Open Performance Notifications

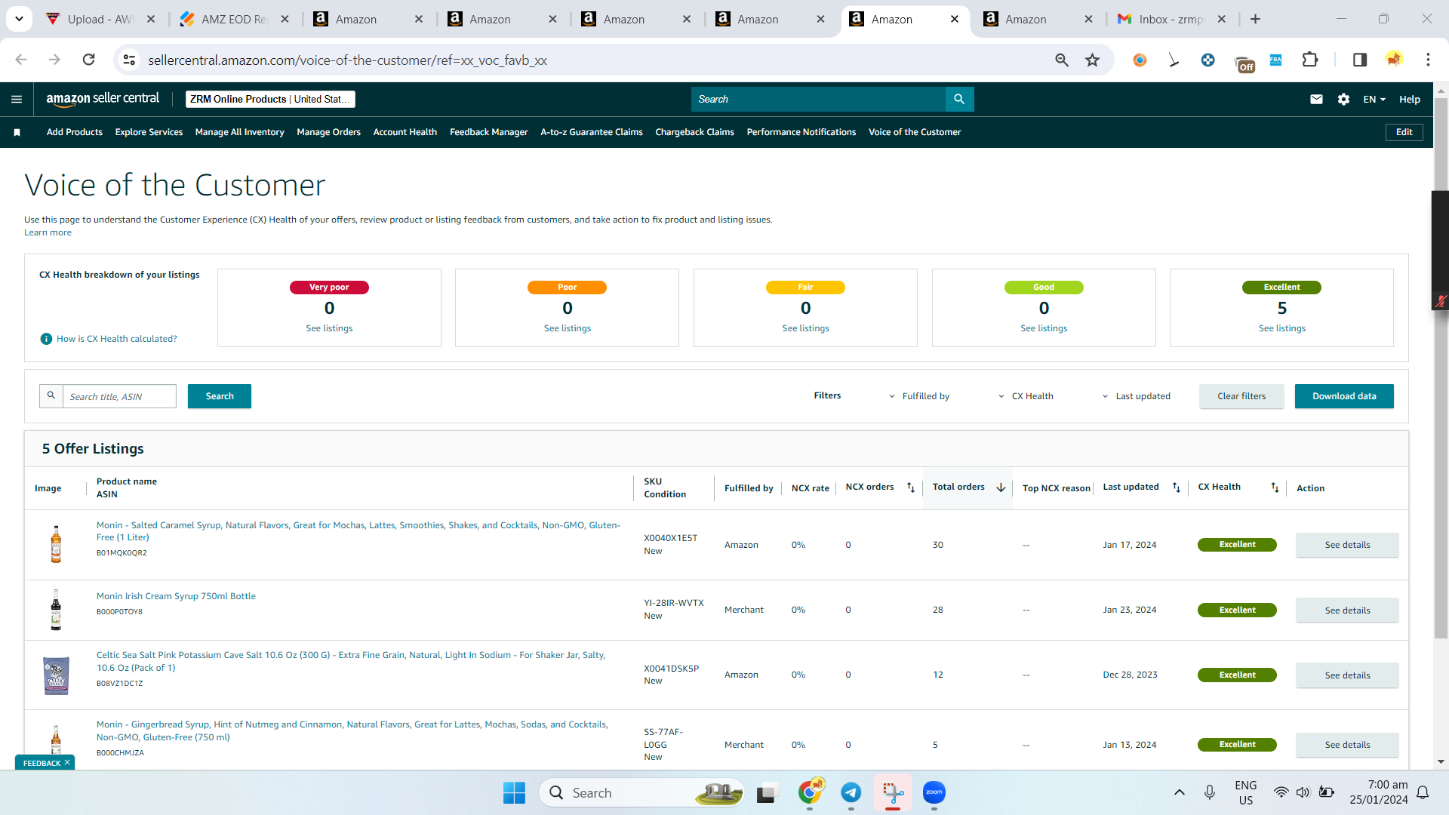[801, 132]
